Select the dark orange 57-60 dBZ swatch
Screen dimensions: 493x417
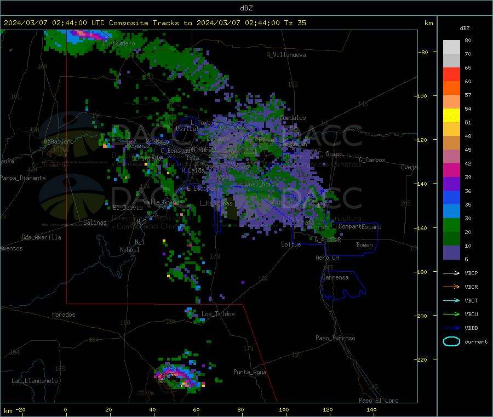(x=451, y=88)
